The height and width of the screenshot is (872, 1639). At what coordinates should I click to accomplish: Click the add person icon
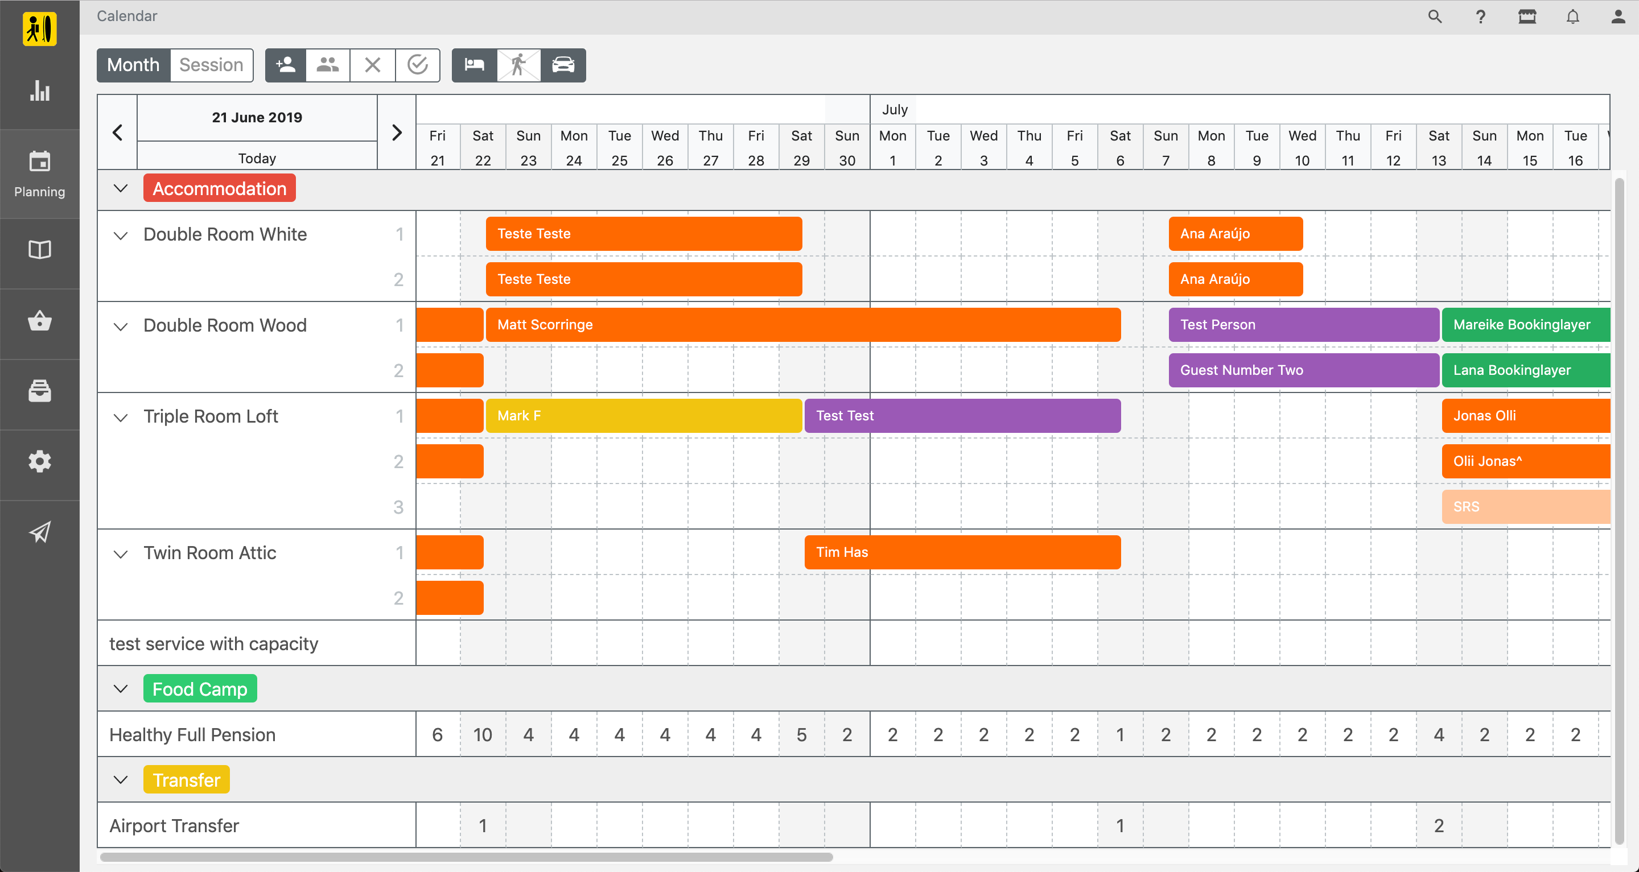[286, 65]
